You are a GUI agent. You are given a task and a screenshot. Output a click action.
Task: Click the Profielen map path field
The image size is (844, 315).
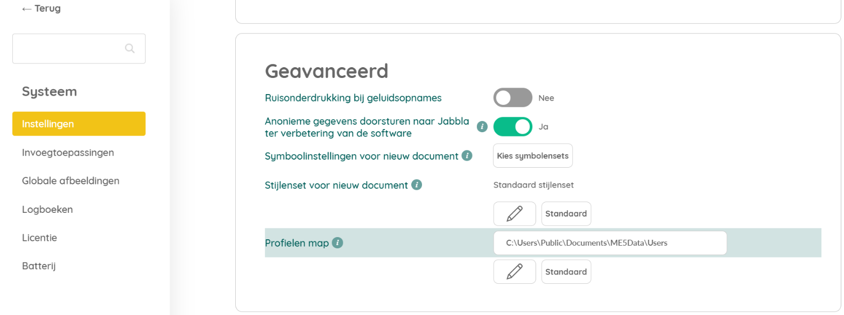[x=610, y=242]
